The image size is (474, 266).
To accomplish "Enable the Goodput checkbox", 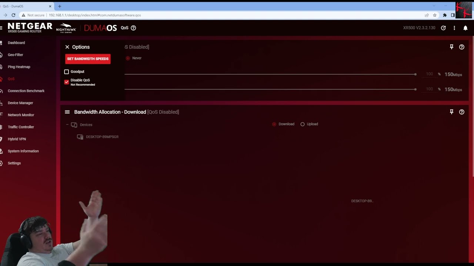I will tap(67, 72).
